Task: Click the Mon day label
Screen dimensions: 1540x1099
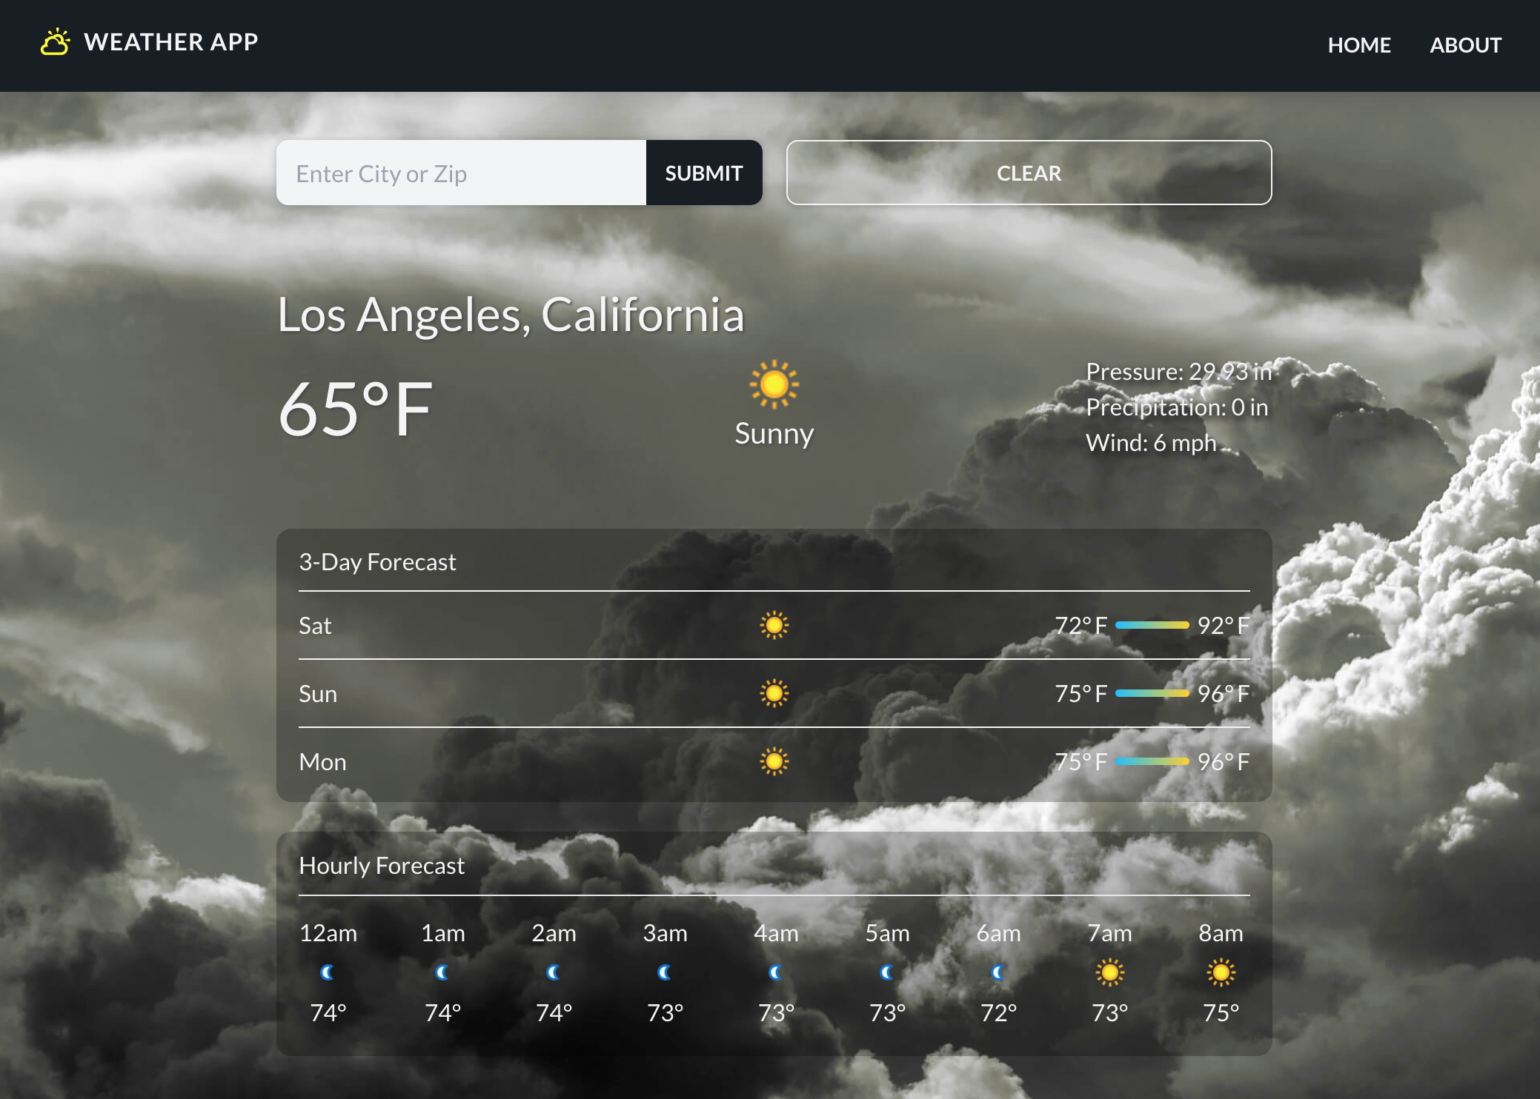Action: pos(322,762)
